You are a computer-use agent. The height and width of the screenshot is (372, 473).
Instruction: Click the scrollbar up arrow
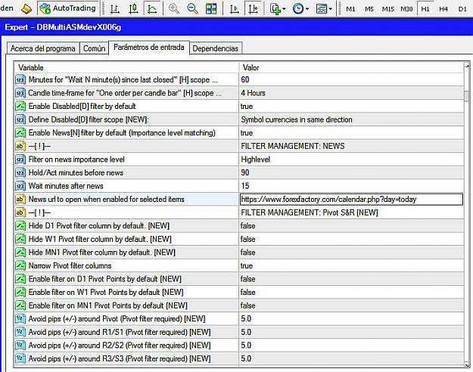click(467, 66)
